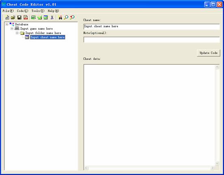Image resolution: width=224 pixels, height=175 pixels.
Task: Open the Tools menu
Action: pos(38,11)
